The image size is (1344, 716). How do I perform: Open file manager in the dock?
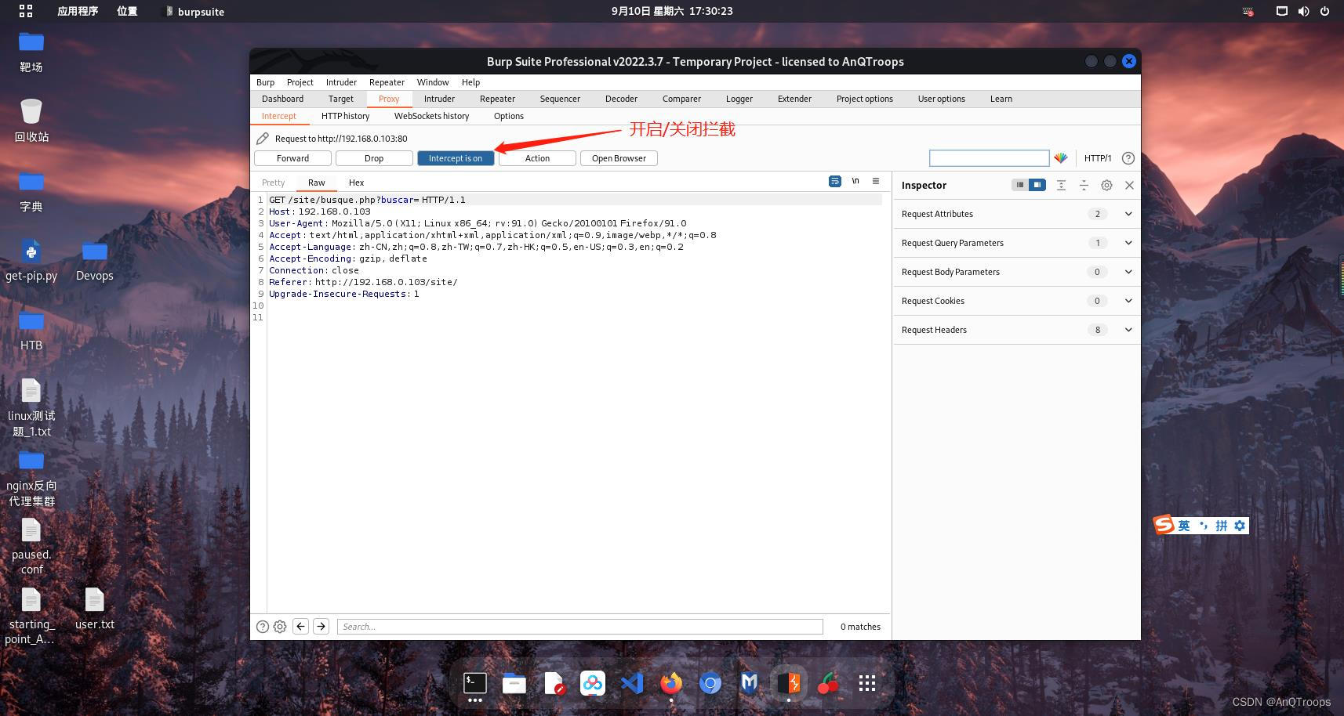point(514,684)
